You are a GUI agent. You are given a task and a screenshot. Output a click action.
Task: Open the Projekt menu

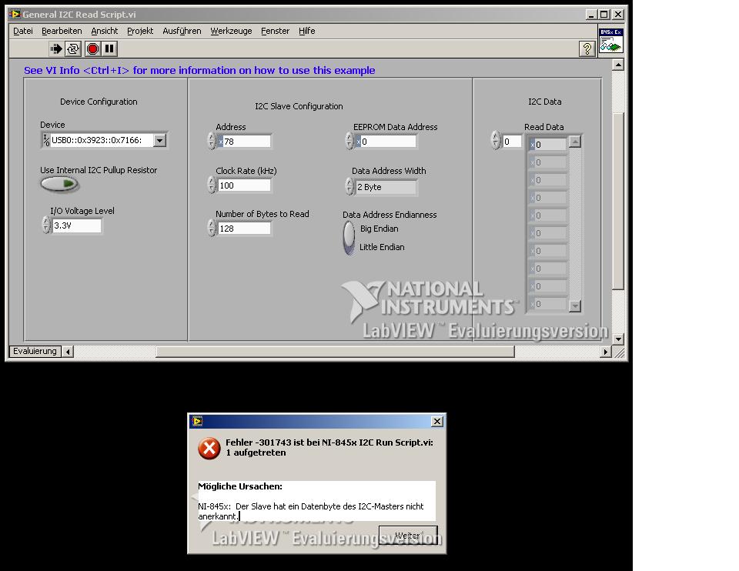(x=140, y=31)
